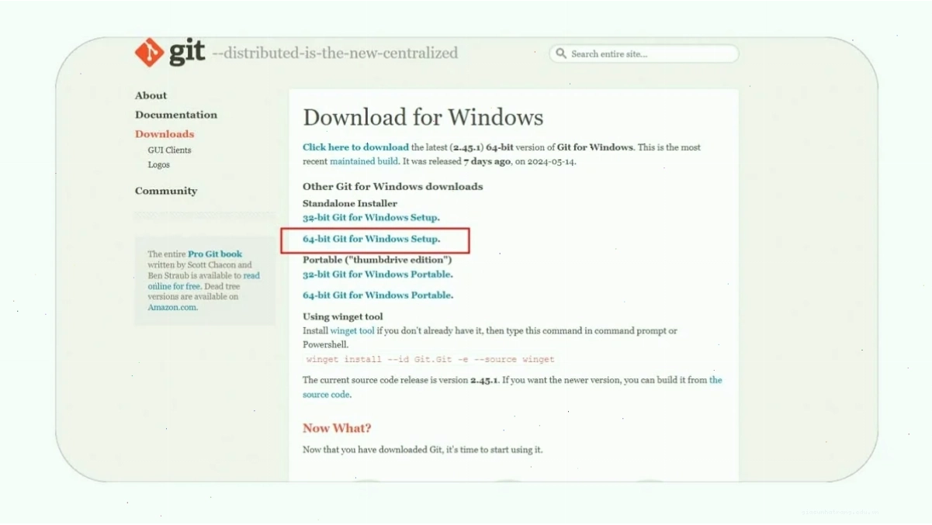
Task: Select Downloads in the sidebar
Action: tap(165, 134)
